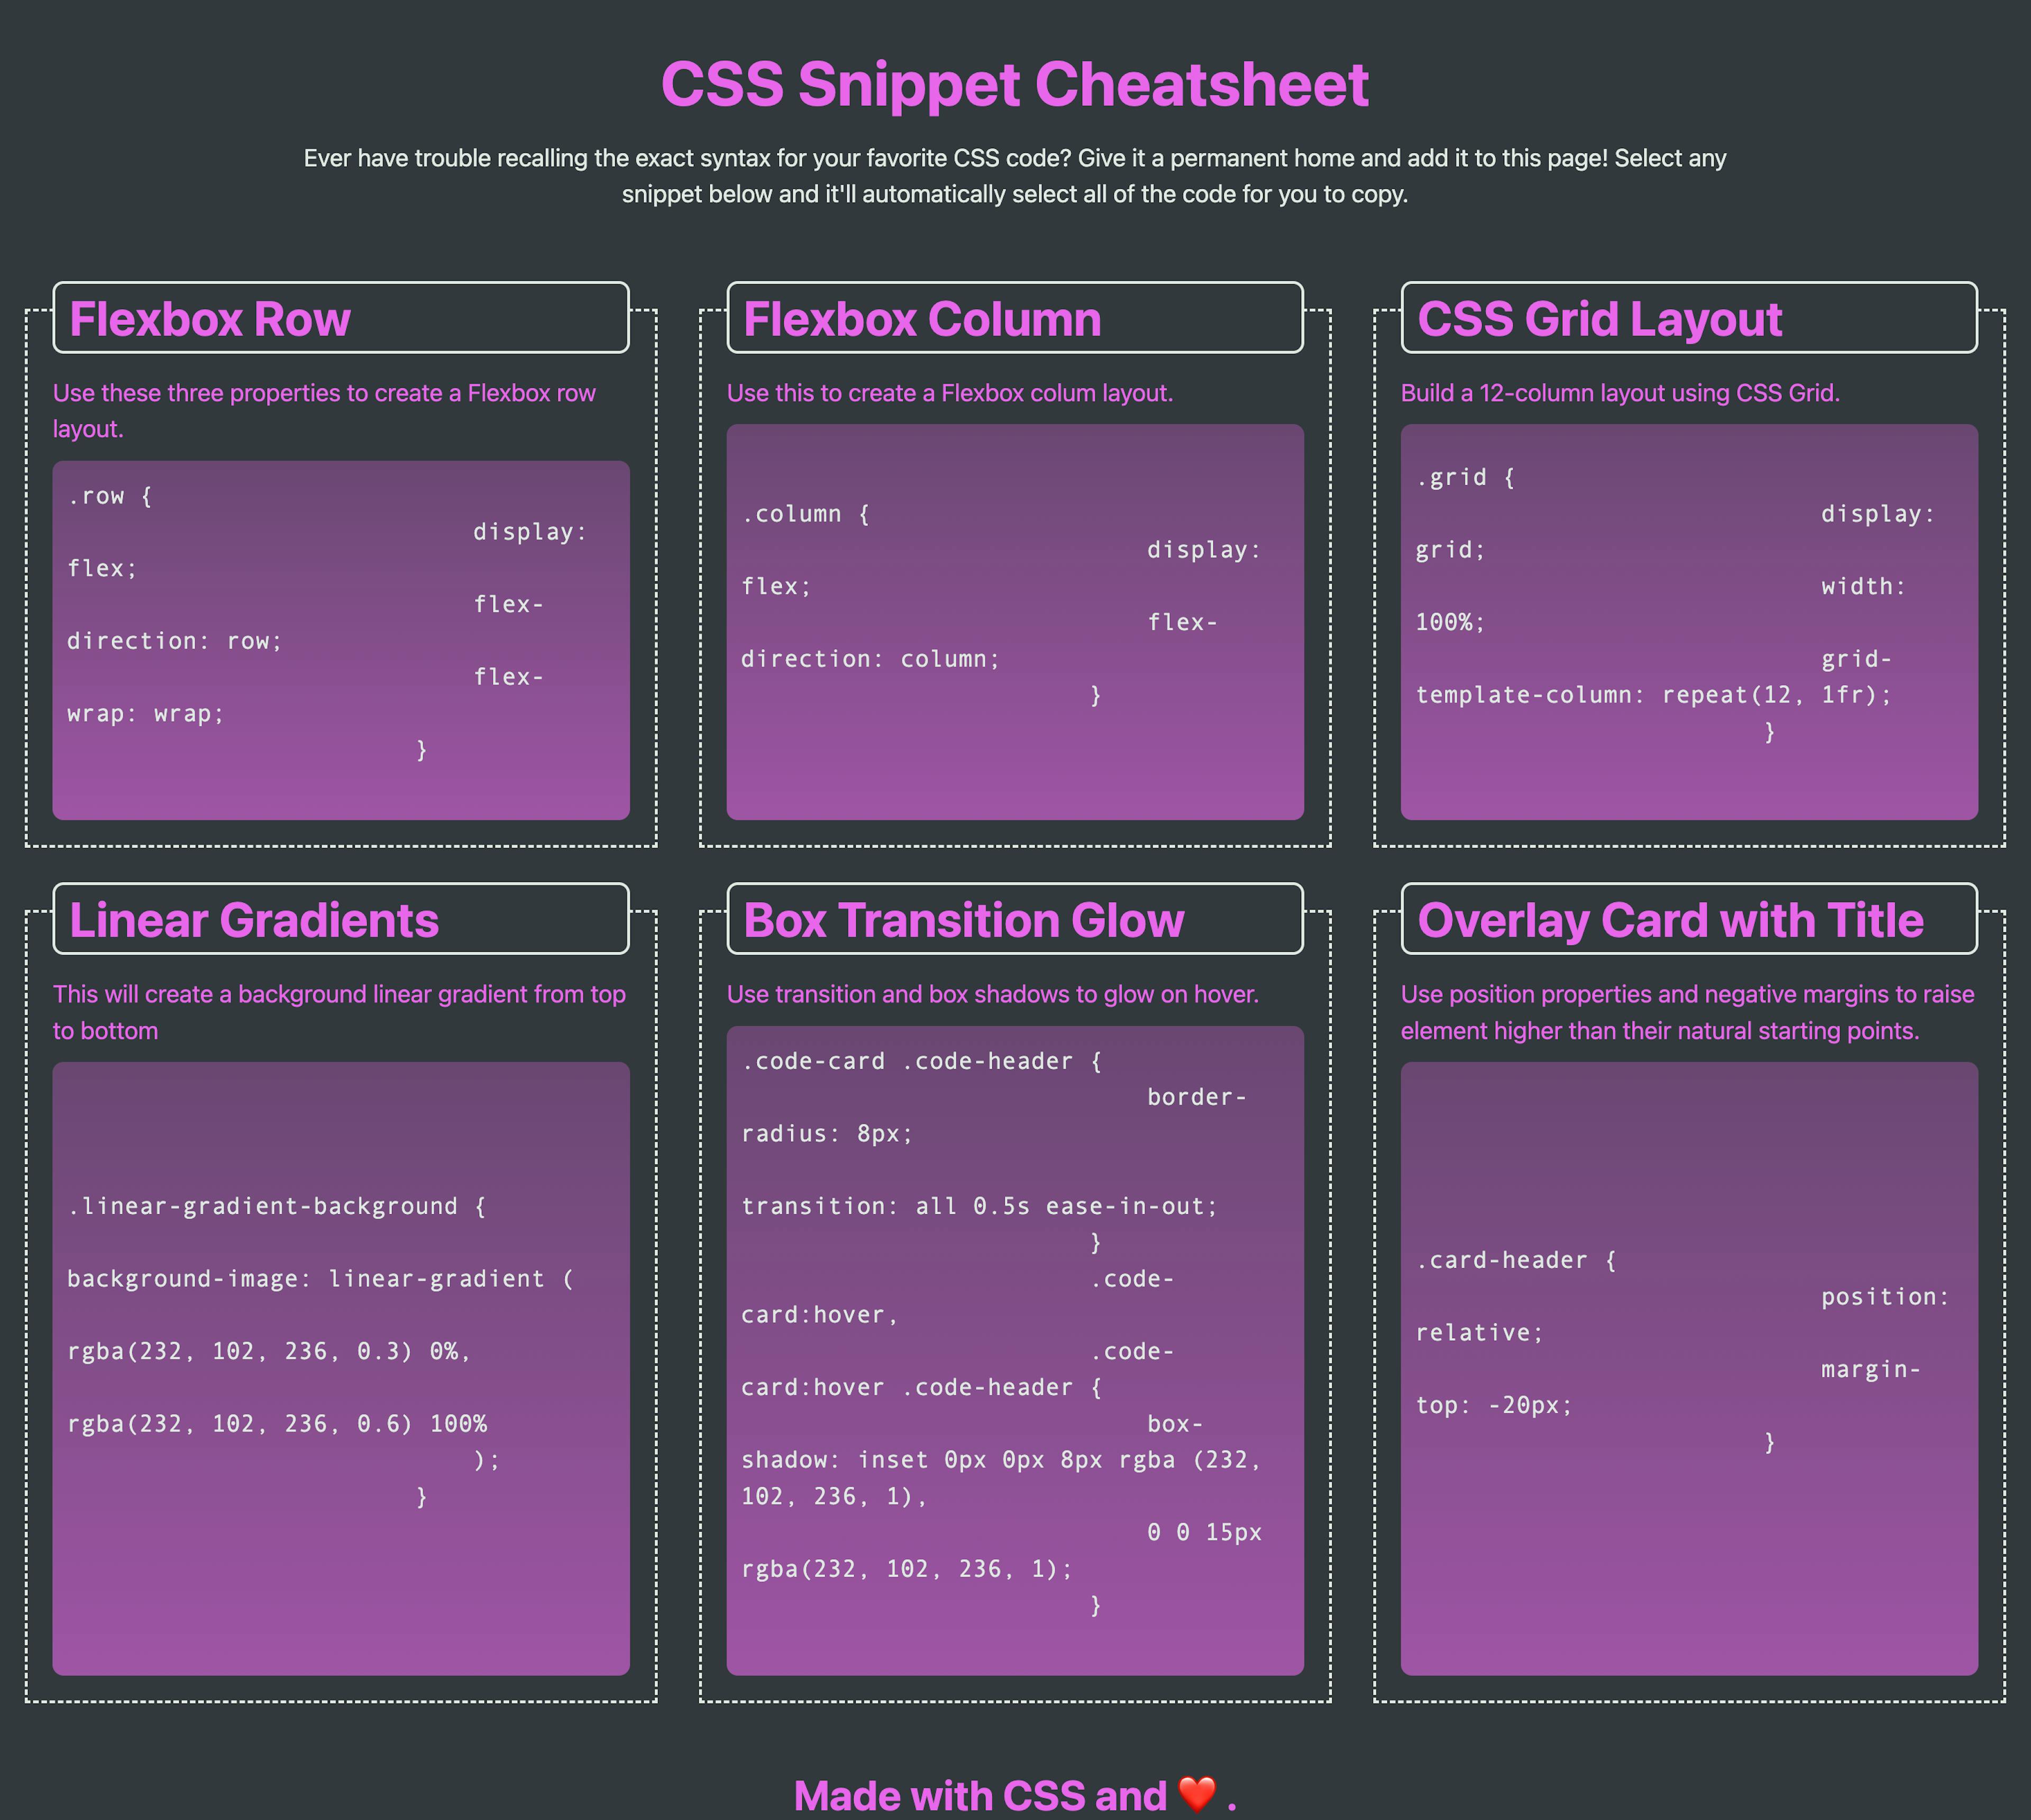
Task: Click 'wrap: wrap;' line in the code
Action: click(146, 714)
